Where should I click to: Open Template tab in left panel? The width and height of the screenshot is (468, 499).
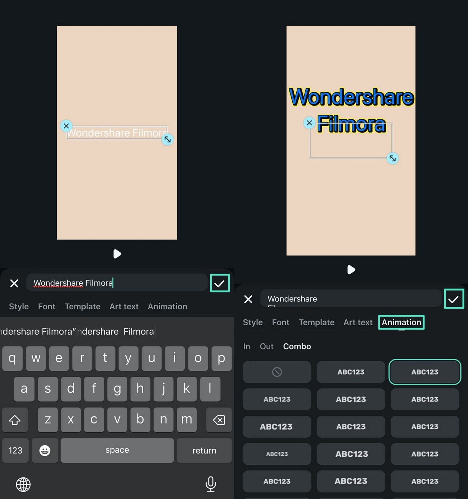[82, 306]
